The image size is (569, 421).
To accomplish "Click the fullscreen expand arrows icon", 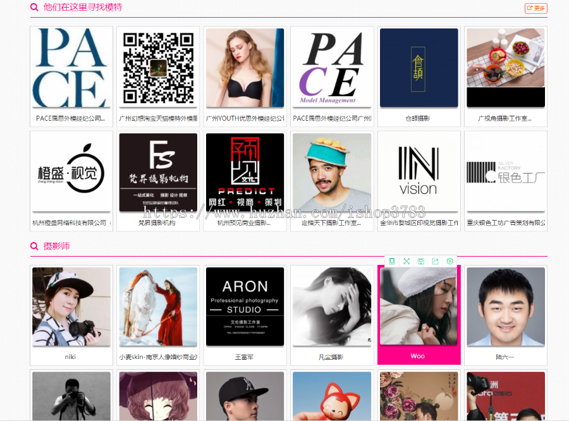I will point(407,261).
